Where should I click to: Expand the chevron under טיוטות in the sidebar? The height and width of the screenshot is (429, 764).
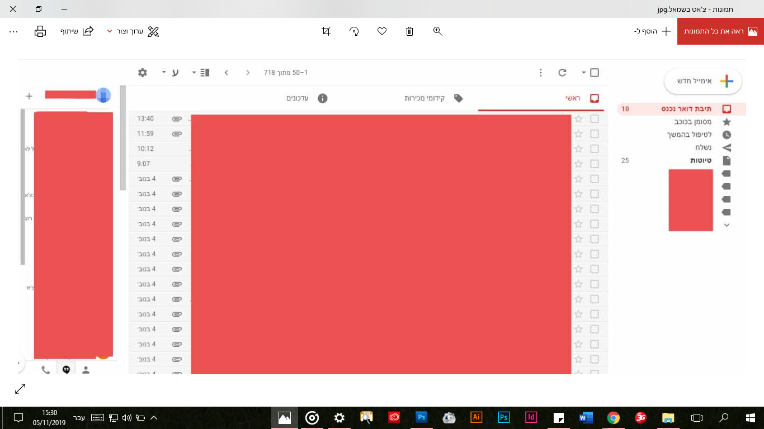coord(727,225)
